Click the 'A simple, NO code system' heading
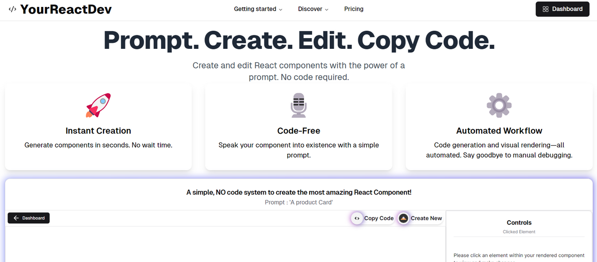 (298, 192)
